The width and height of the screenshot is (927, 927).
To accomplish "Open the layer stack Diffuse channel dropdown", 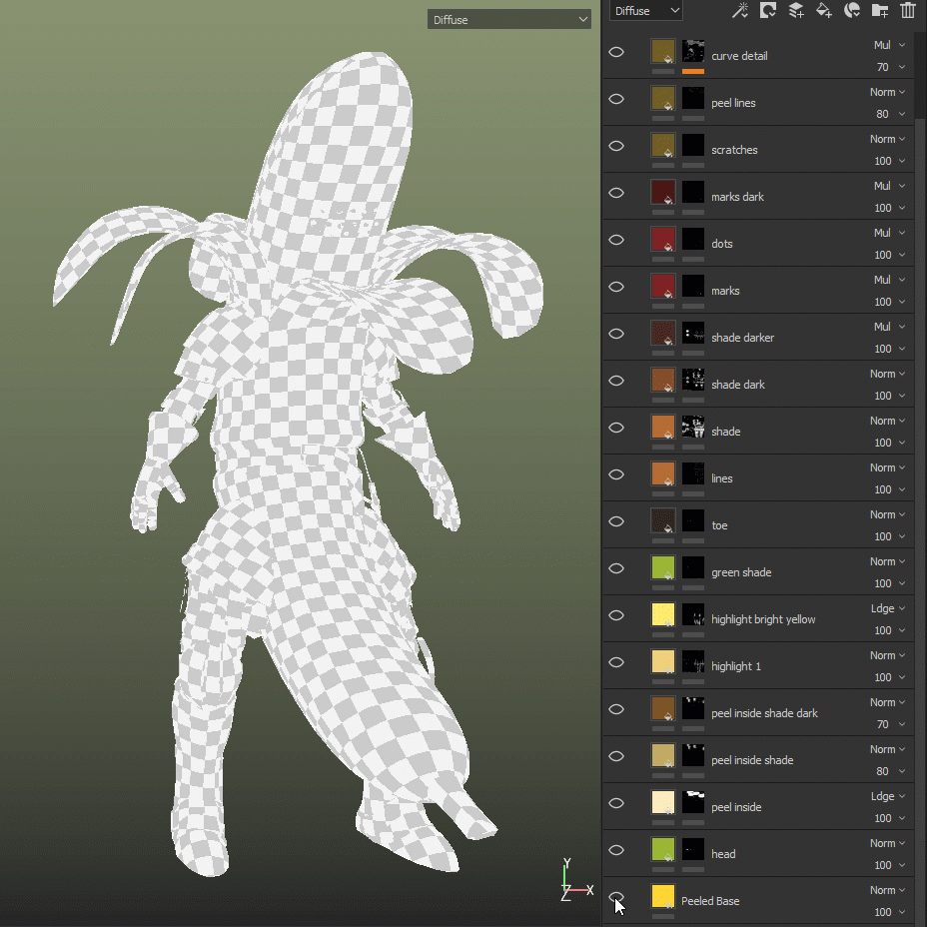I will tap(646, 11).
